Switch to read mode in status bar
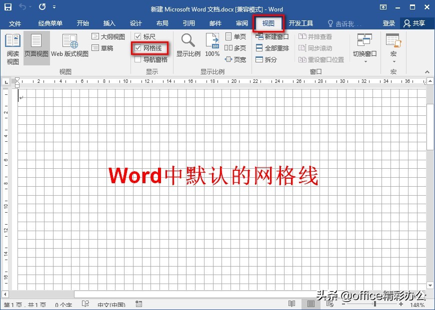This screenshot has height=310, width=435. click(291, 304)
